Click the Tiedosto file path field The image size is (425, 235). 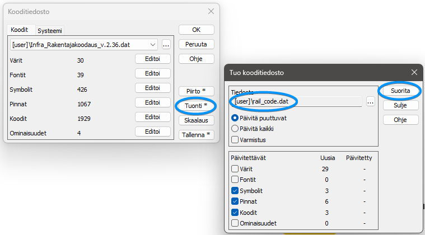point(297,101)
